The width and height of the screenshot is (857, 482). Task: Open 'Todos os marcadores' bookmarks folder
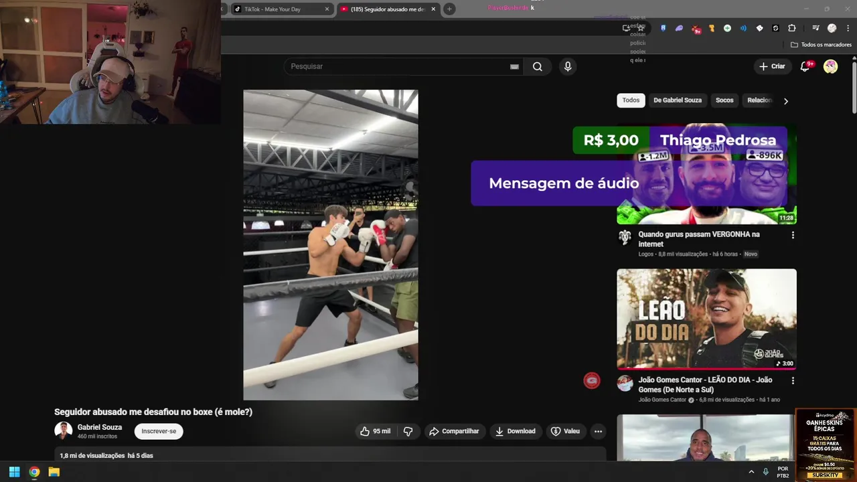pos(821,45)
